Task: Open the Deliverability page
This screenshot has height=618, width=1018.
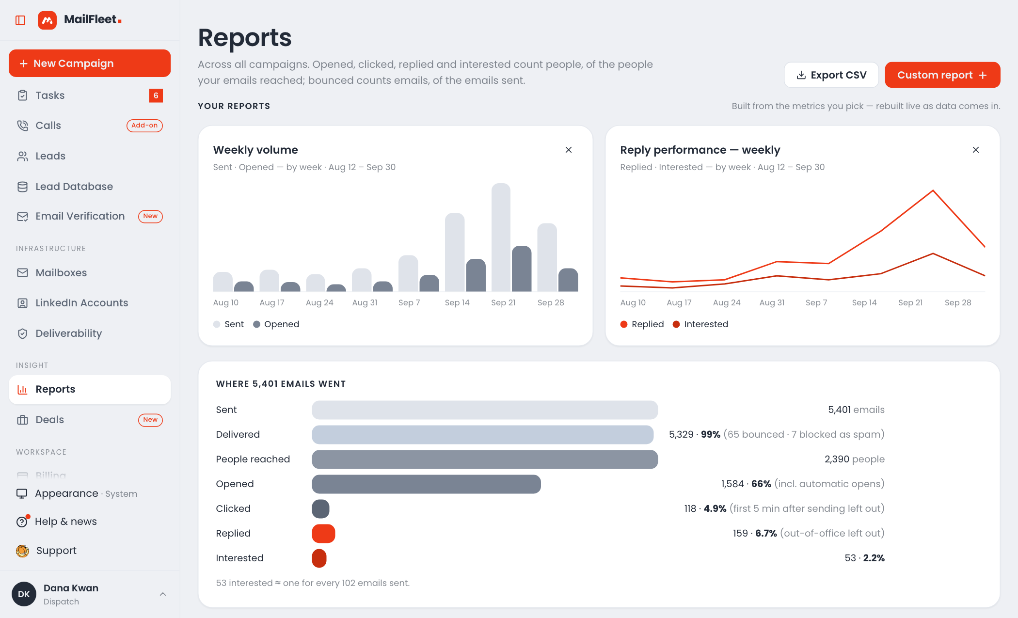Action: [90, 333]
